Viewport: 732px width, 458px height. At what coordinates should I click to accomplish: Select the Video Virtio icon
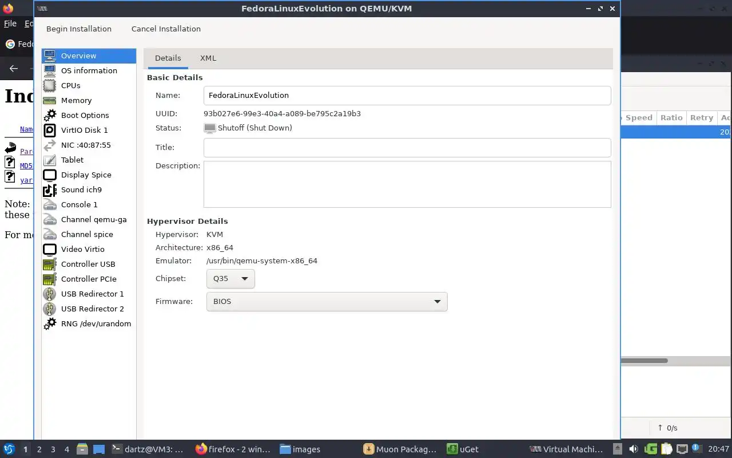(50, 249)
